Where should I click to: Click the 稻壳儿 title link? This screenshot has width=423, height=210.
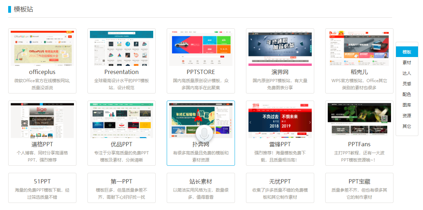[x=359, y=72]
